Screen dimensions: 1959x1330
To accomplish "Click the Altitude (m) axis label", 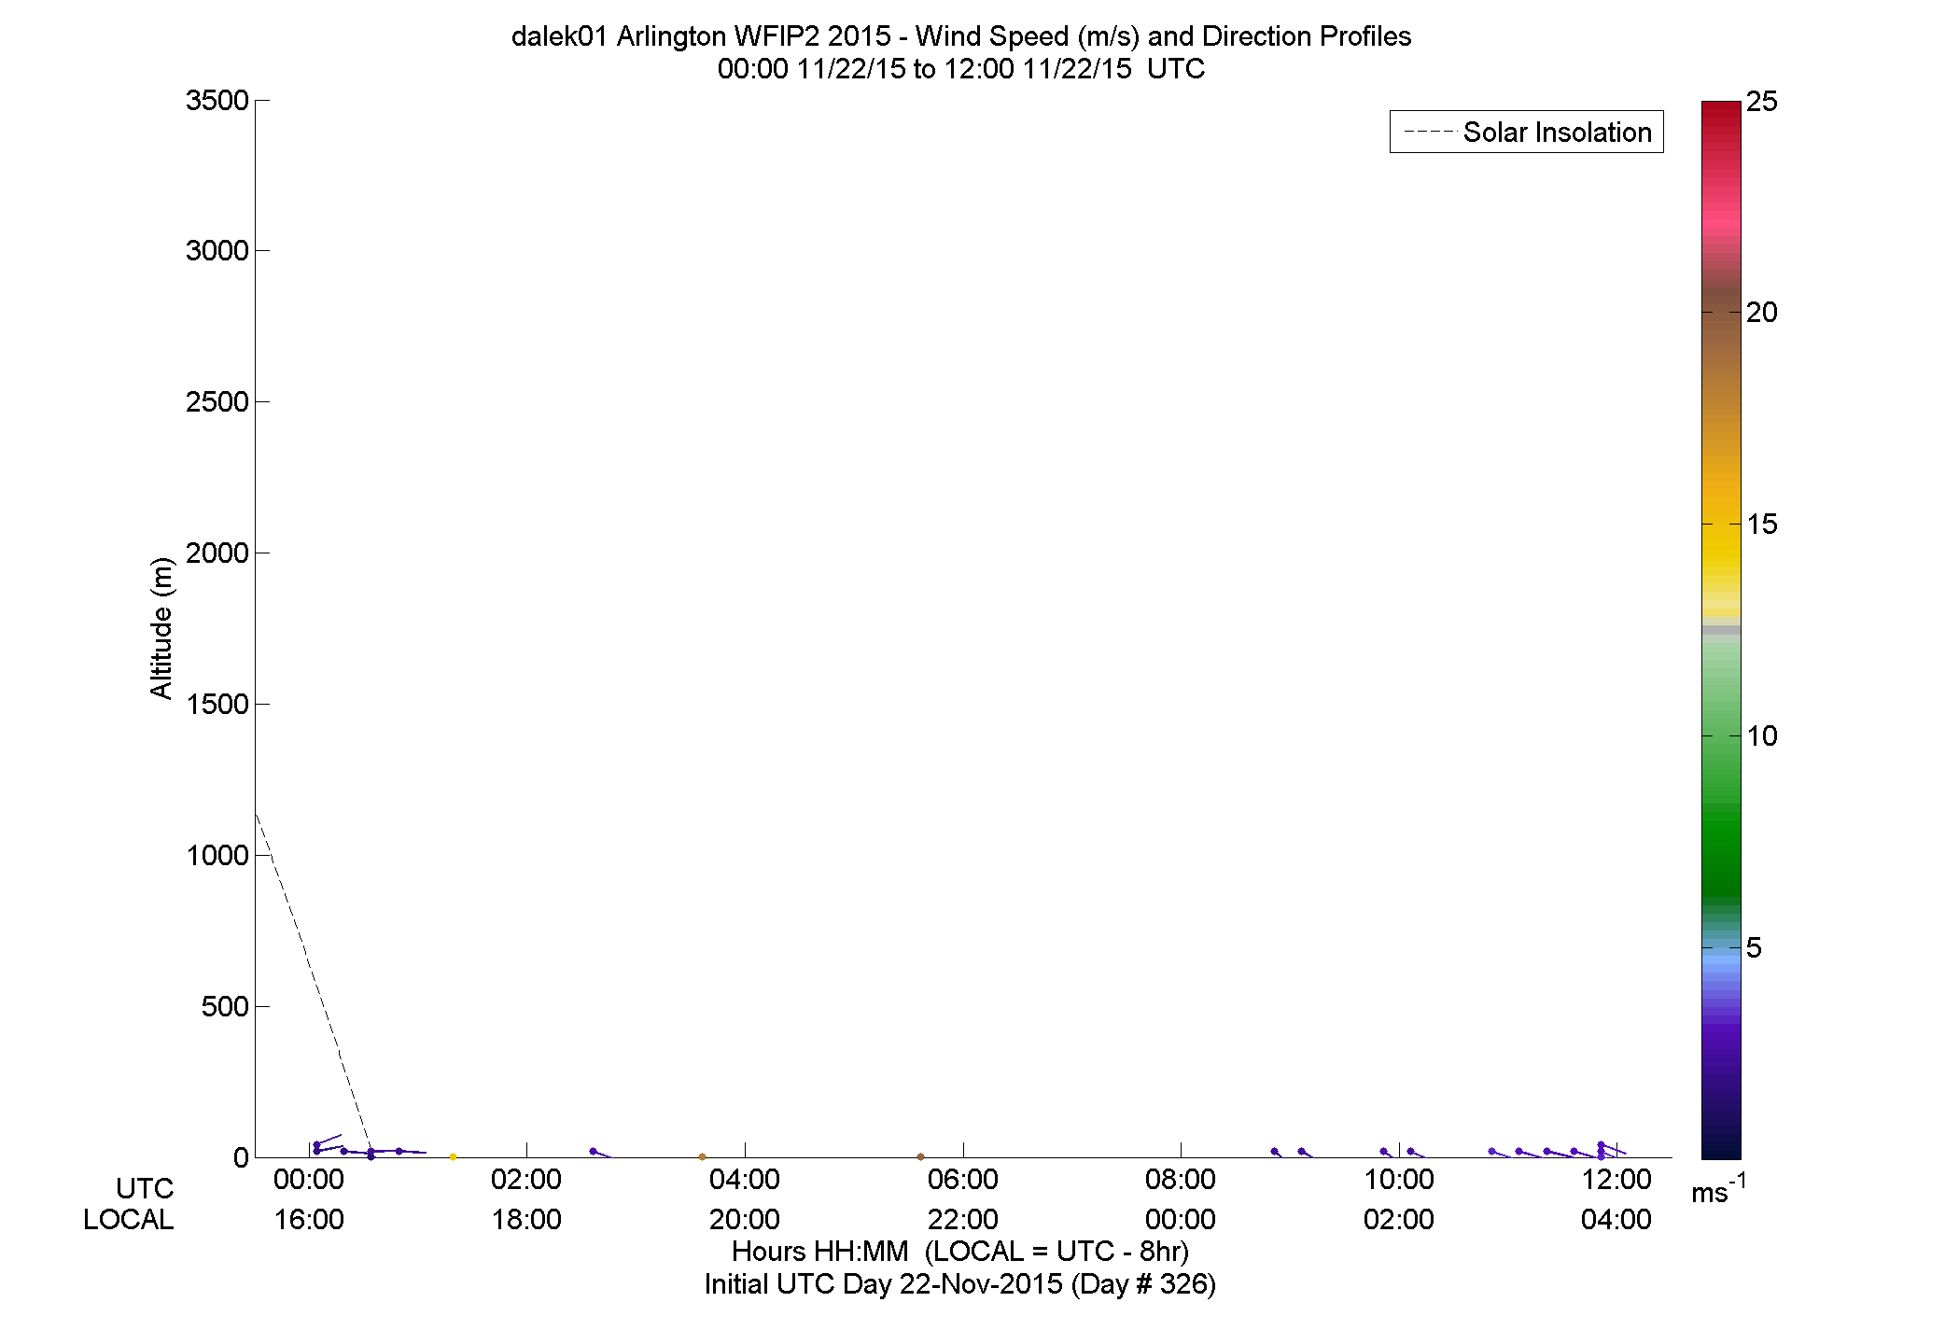I will 161,628.
